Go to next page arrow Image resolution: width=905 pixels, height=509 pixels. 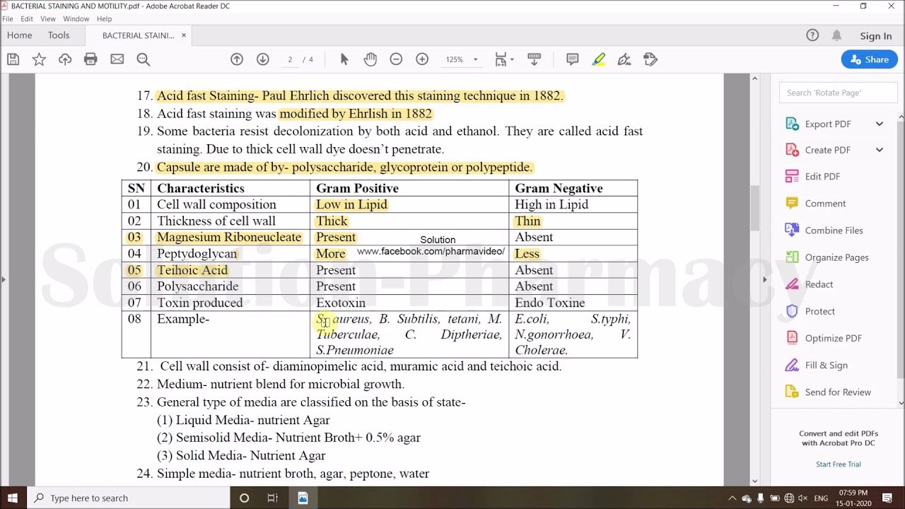(x=262, y=59)
